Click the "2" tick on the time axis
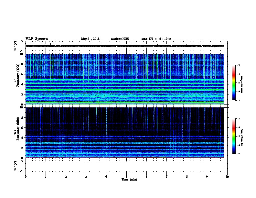The image size is (256, 198). [x=66, y=177]
